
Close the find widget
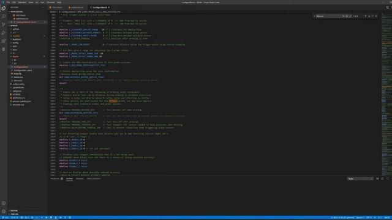click(376, 16)
